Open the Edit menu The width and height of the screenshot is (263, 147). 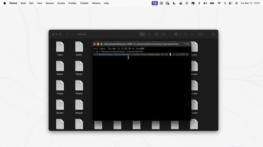(31, 3)
